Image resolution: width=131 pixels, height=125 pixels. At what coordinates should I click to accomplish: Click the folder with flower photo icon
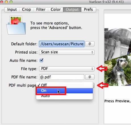tap(16, 25)
